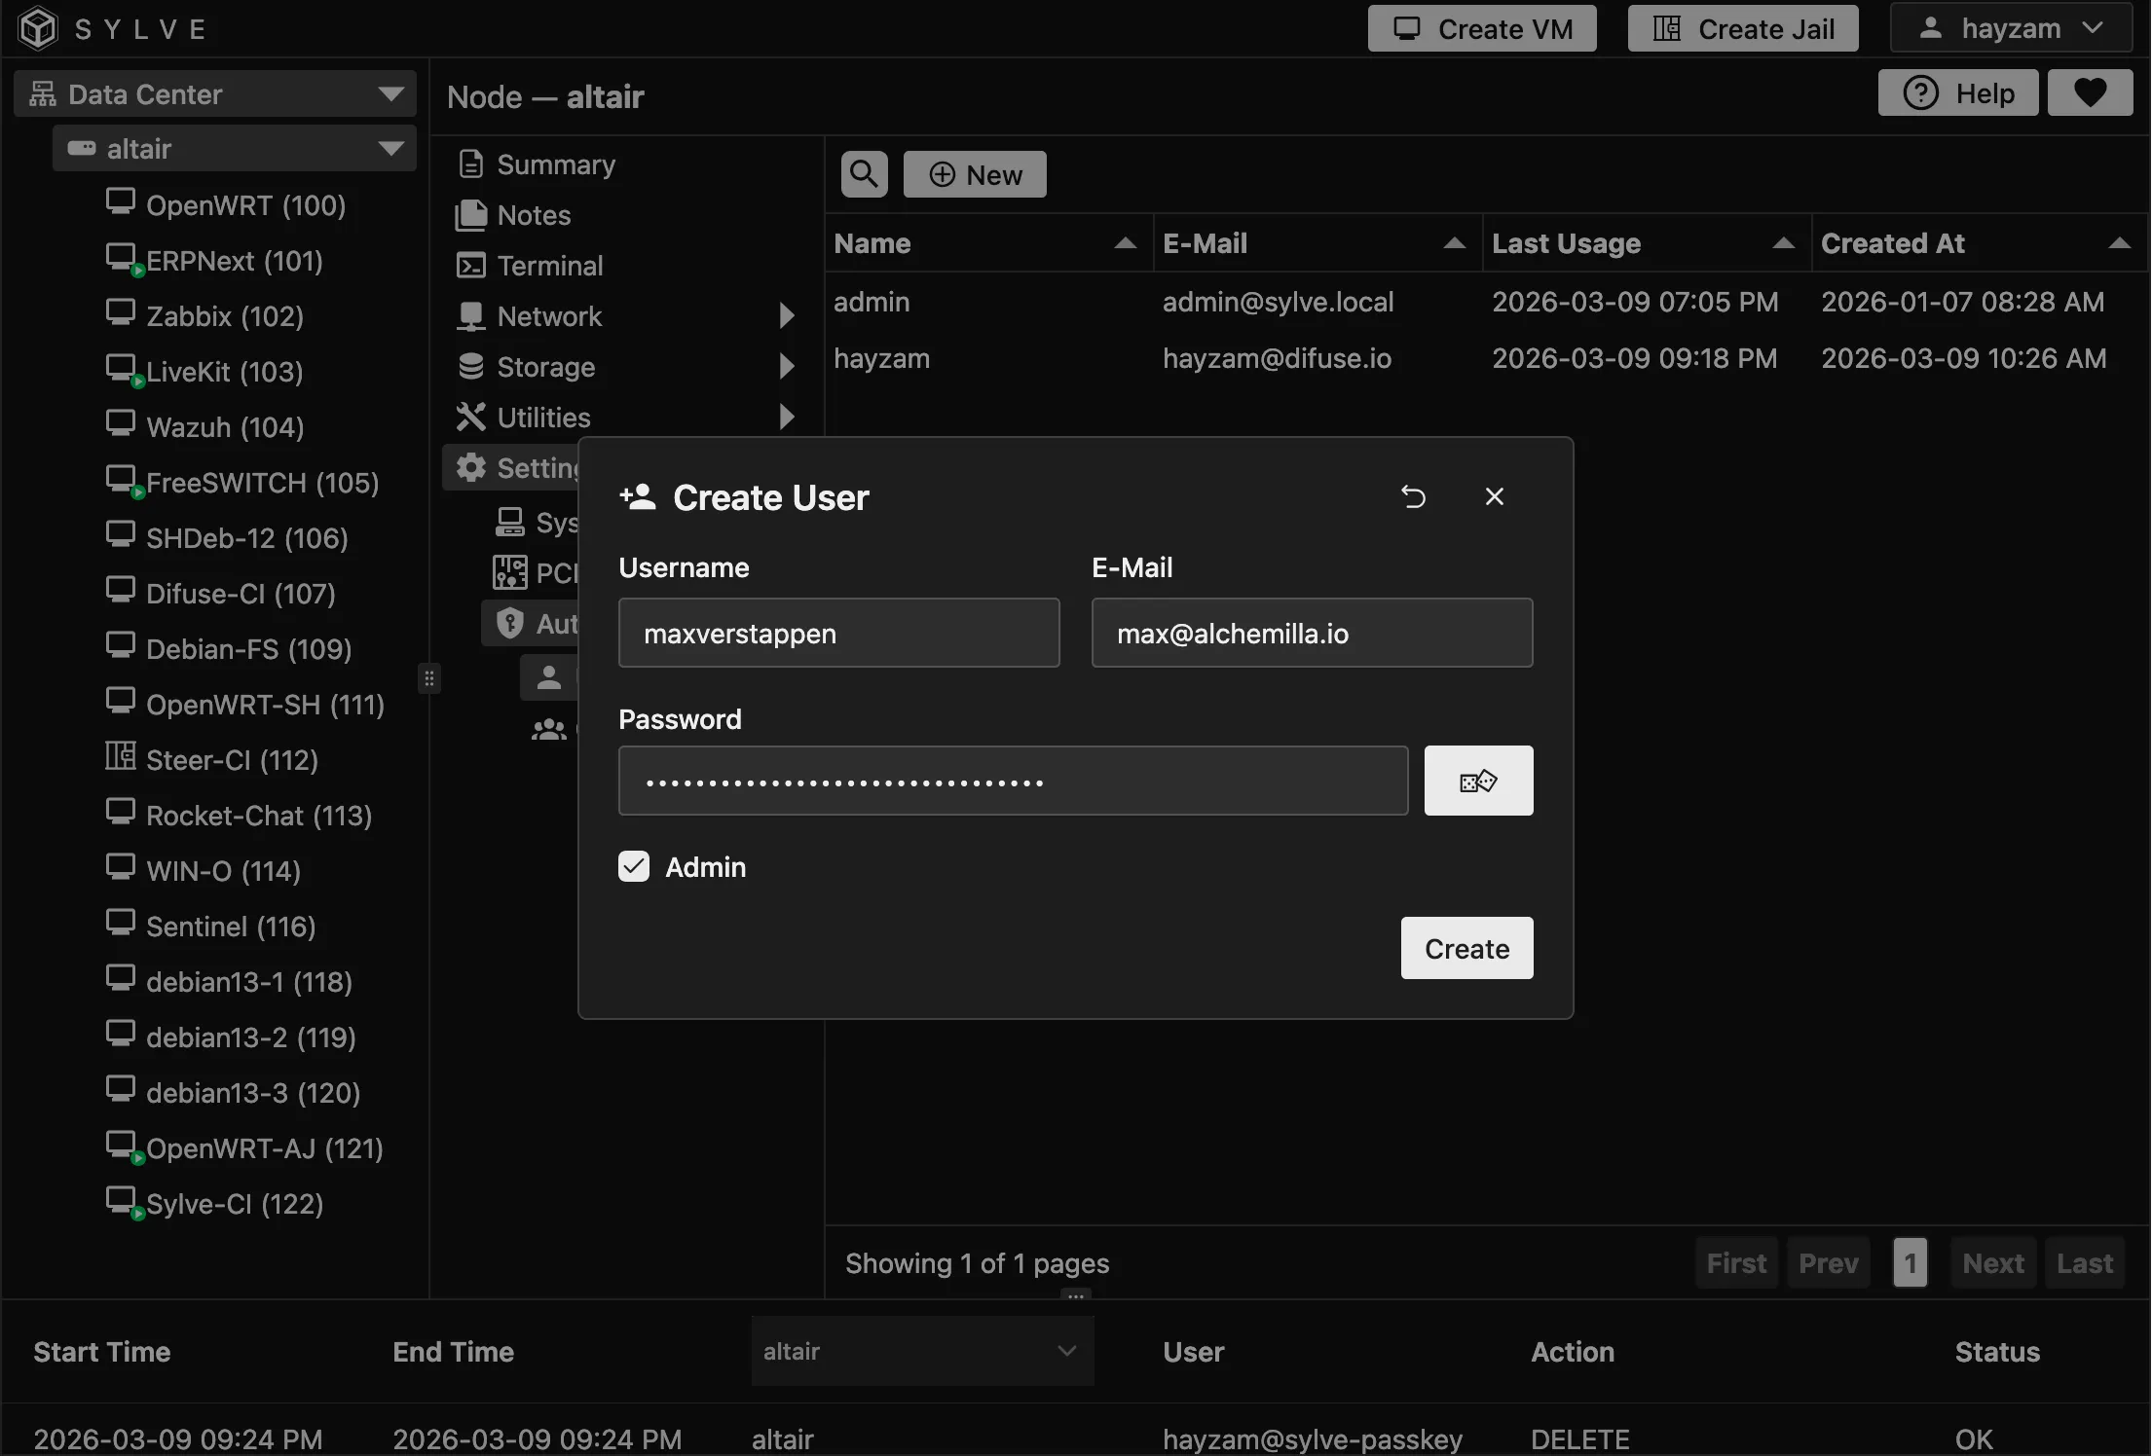Image resolution: width=2152 pixels, height=1456 pixels.
Task: Toggle the Admin checkbox
Action: coord(634,866)
